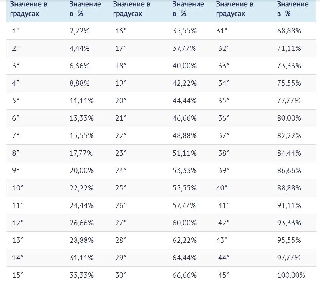Click the 80,00% percentage cell
The image size is (320, 283).
click(x=289, y=118)
